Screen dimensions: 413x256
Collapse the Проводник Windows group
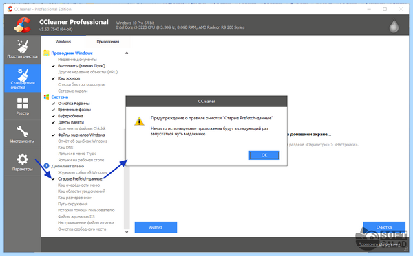(127, 53)
